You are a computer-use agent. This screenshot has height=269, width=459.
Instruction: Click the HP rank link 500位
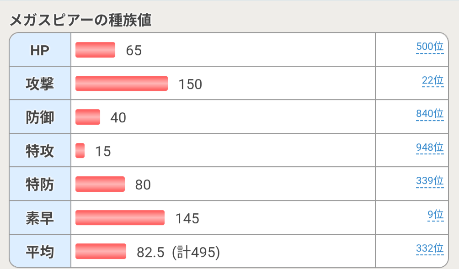pos(430,47)
